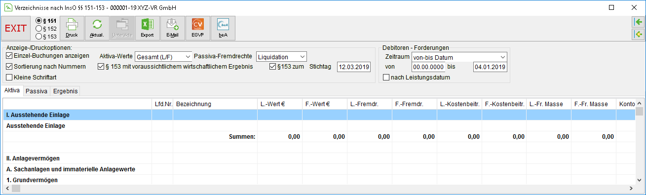Toggle Sortierung nach Nummern checkbox

point(46,66)
